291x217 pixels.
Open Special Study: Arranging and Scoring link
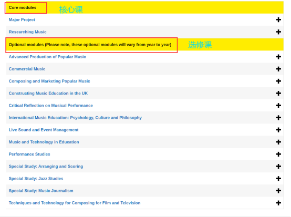pos(46,167)
